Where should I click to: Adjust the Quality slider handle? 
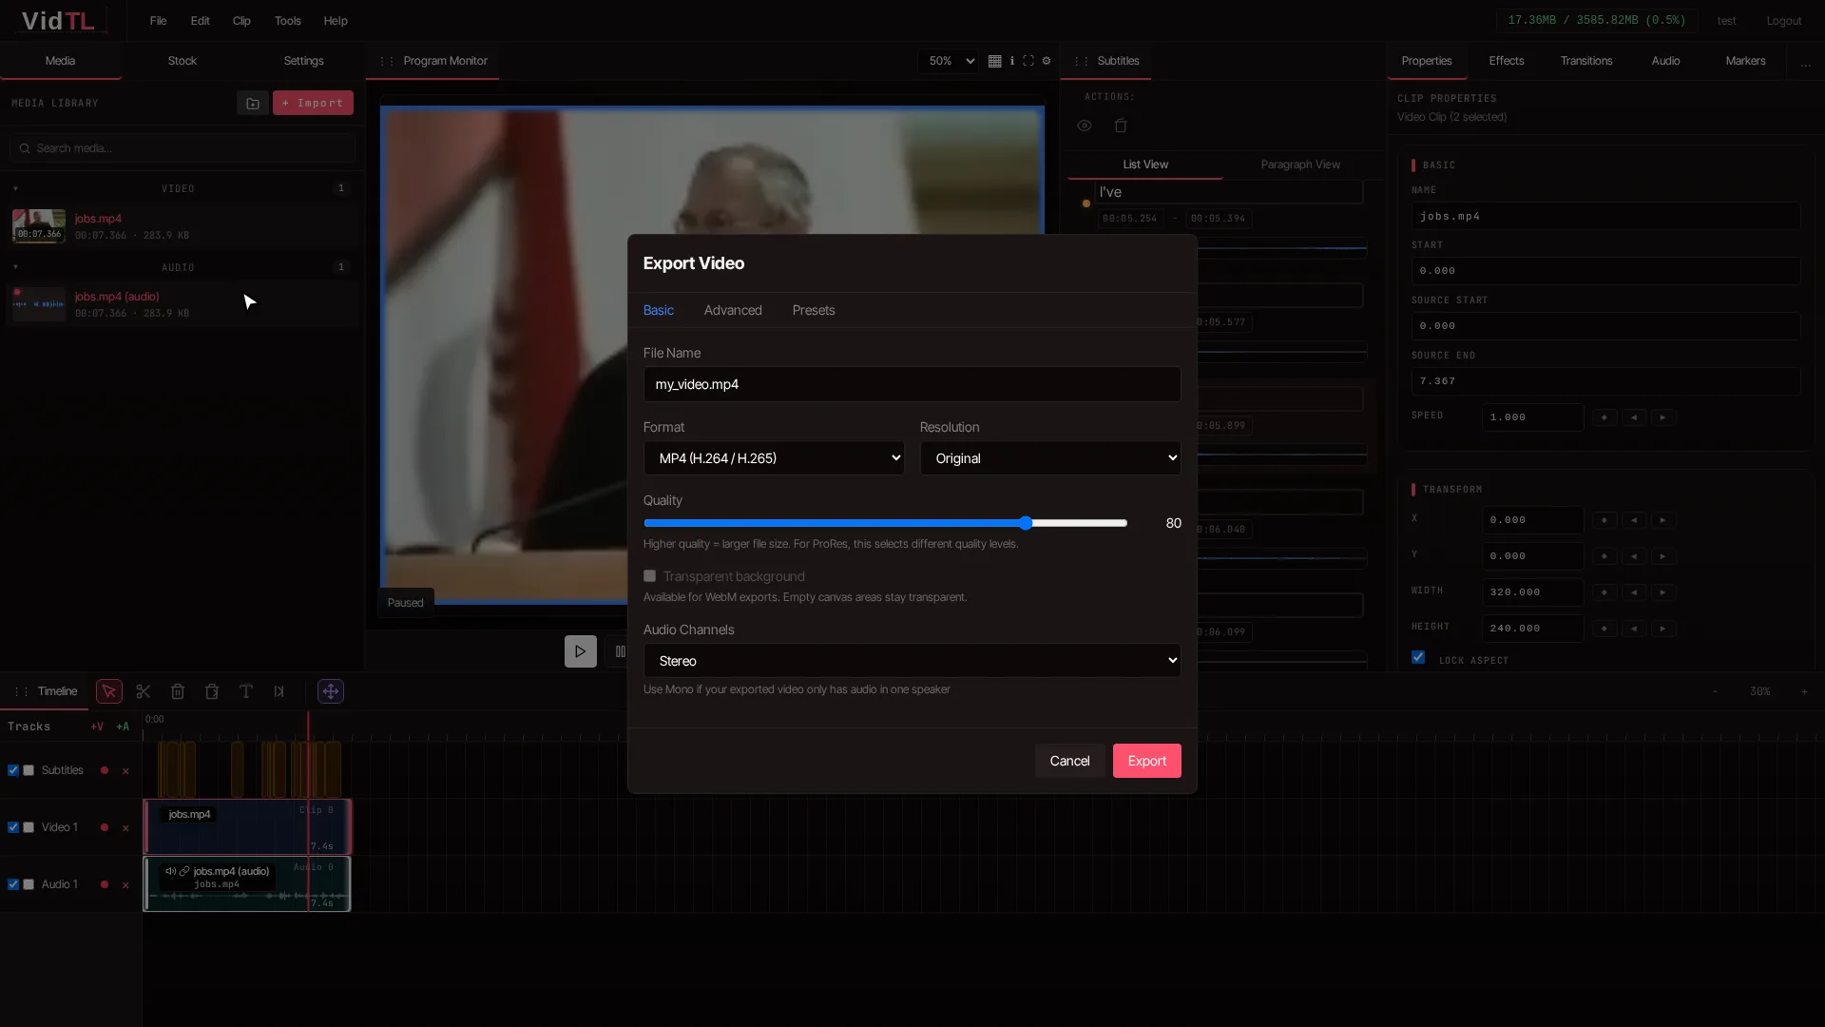pos(1026,523)
